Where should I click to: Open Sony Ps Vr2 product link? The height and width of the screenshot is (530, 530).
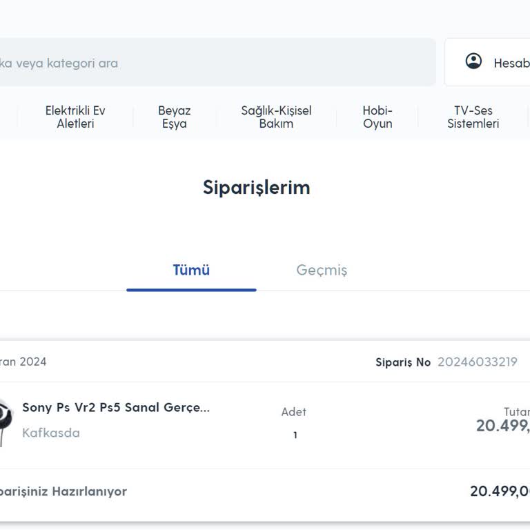point(116,408)
